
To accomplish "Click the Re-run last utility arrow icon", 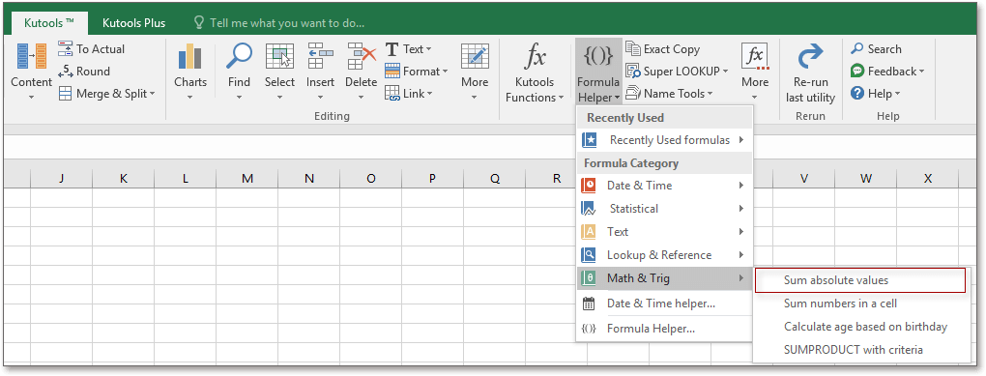I will point(811,57).
